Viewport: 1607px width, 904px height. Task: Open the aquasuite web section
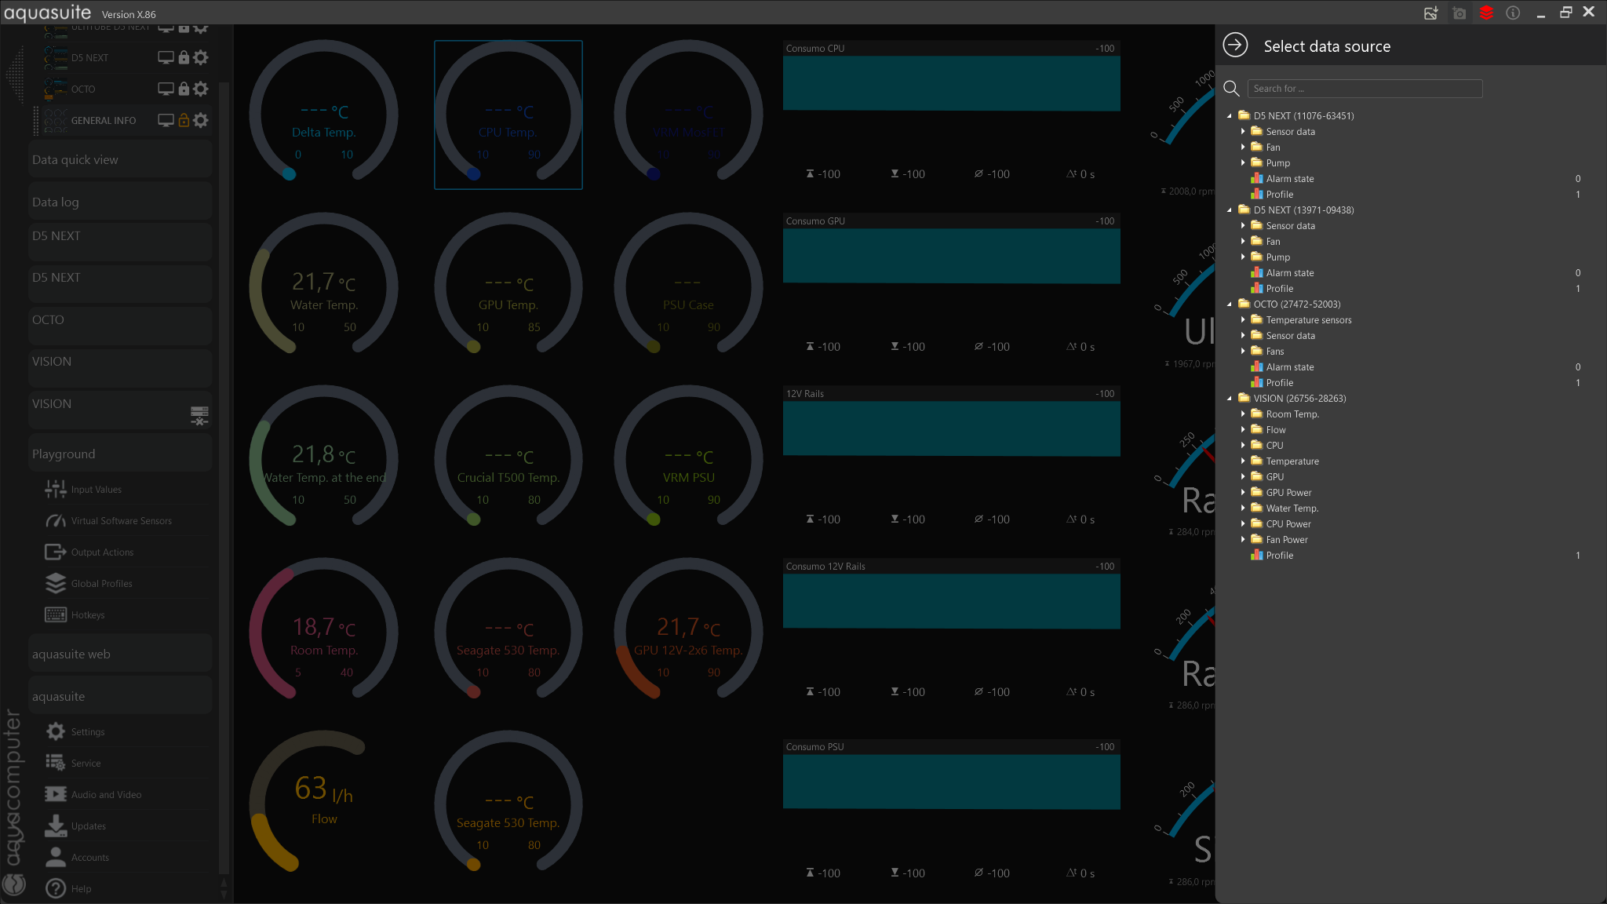(x=119, y=654)
